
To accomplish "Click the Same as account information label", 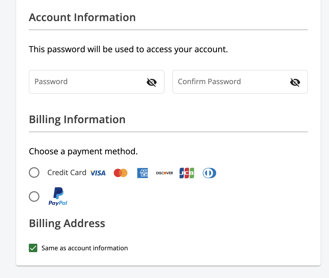I will (85, 248).
